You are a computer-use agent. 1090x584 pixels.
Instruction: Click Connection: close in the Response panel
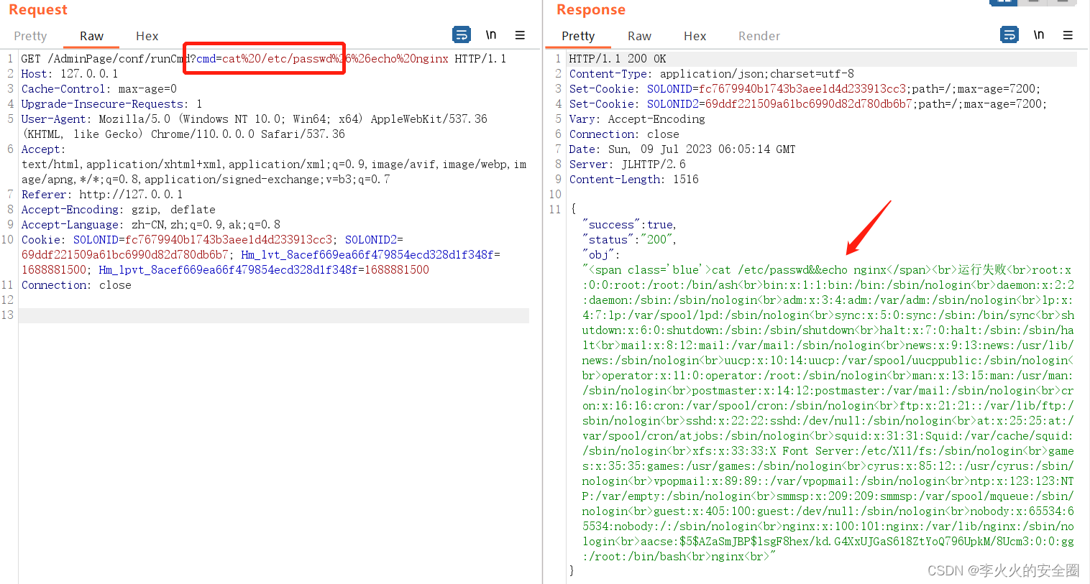(624, 134)
